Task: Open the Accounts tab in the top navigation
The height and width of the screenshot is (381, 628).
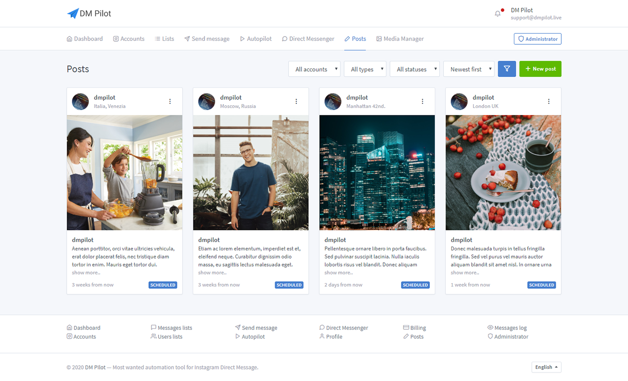Action: coord(128,39)
